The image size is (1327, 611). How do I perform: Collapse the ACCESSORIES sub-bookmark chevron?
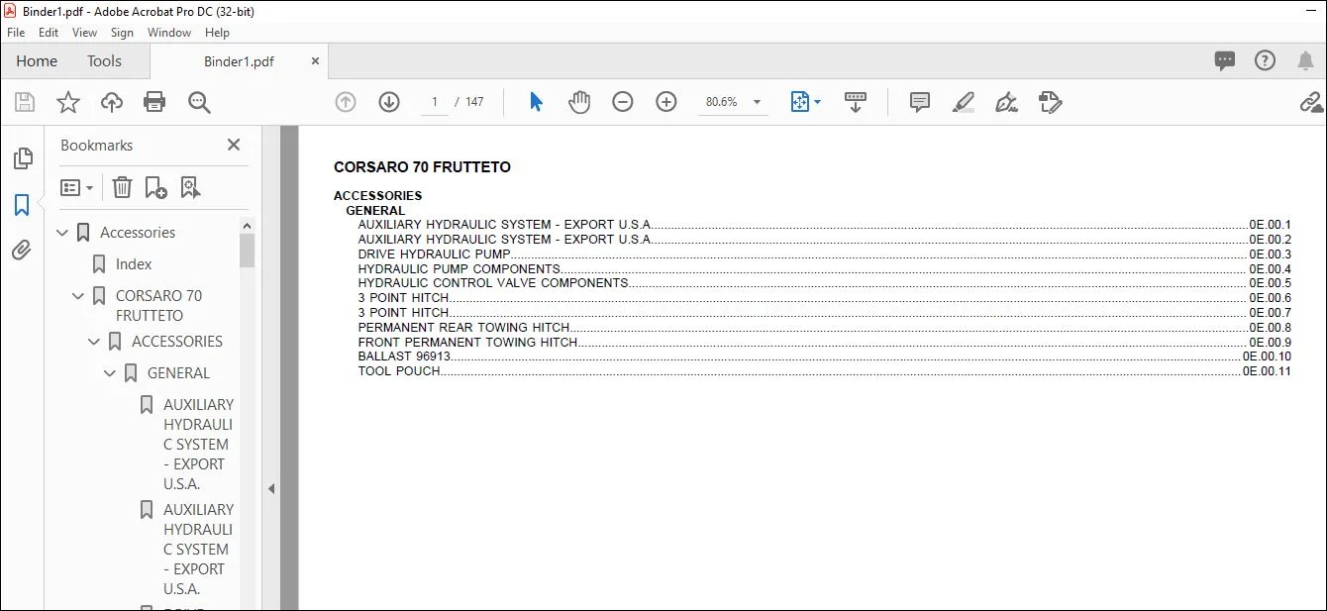click(94, 342)
